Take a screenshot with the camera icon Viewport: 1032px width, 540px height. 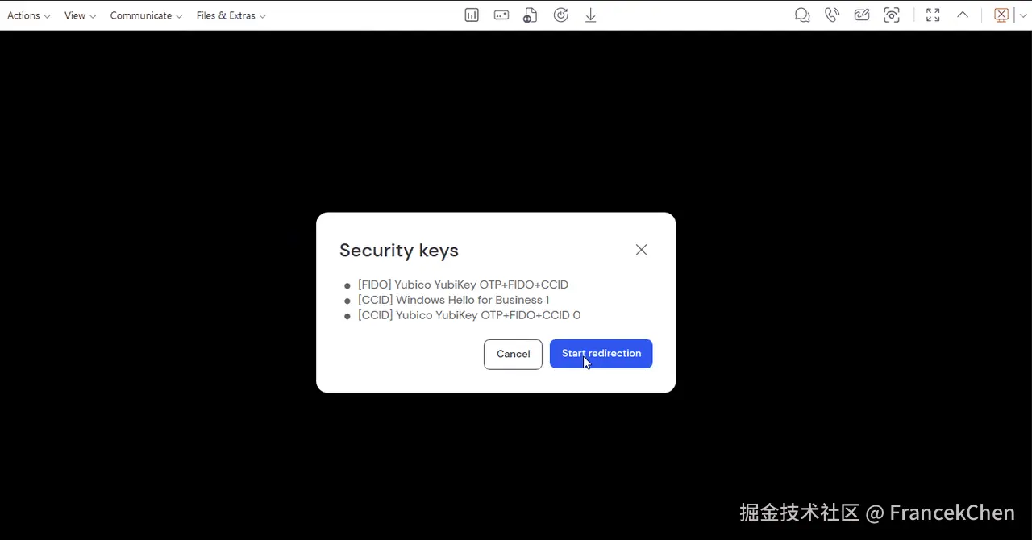892,15
